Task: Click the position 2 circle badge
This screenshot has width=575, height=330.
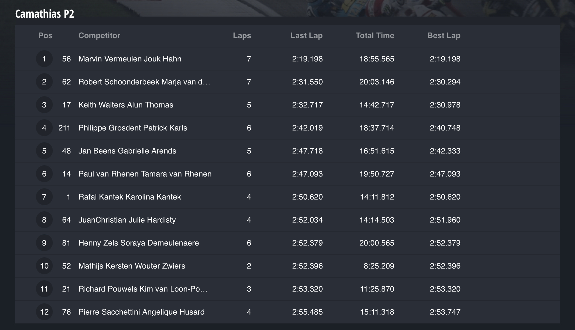Action: pos(44,82)
